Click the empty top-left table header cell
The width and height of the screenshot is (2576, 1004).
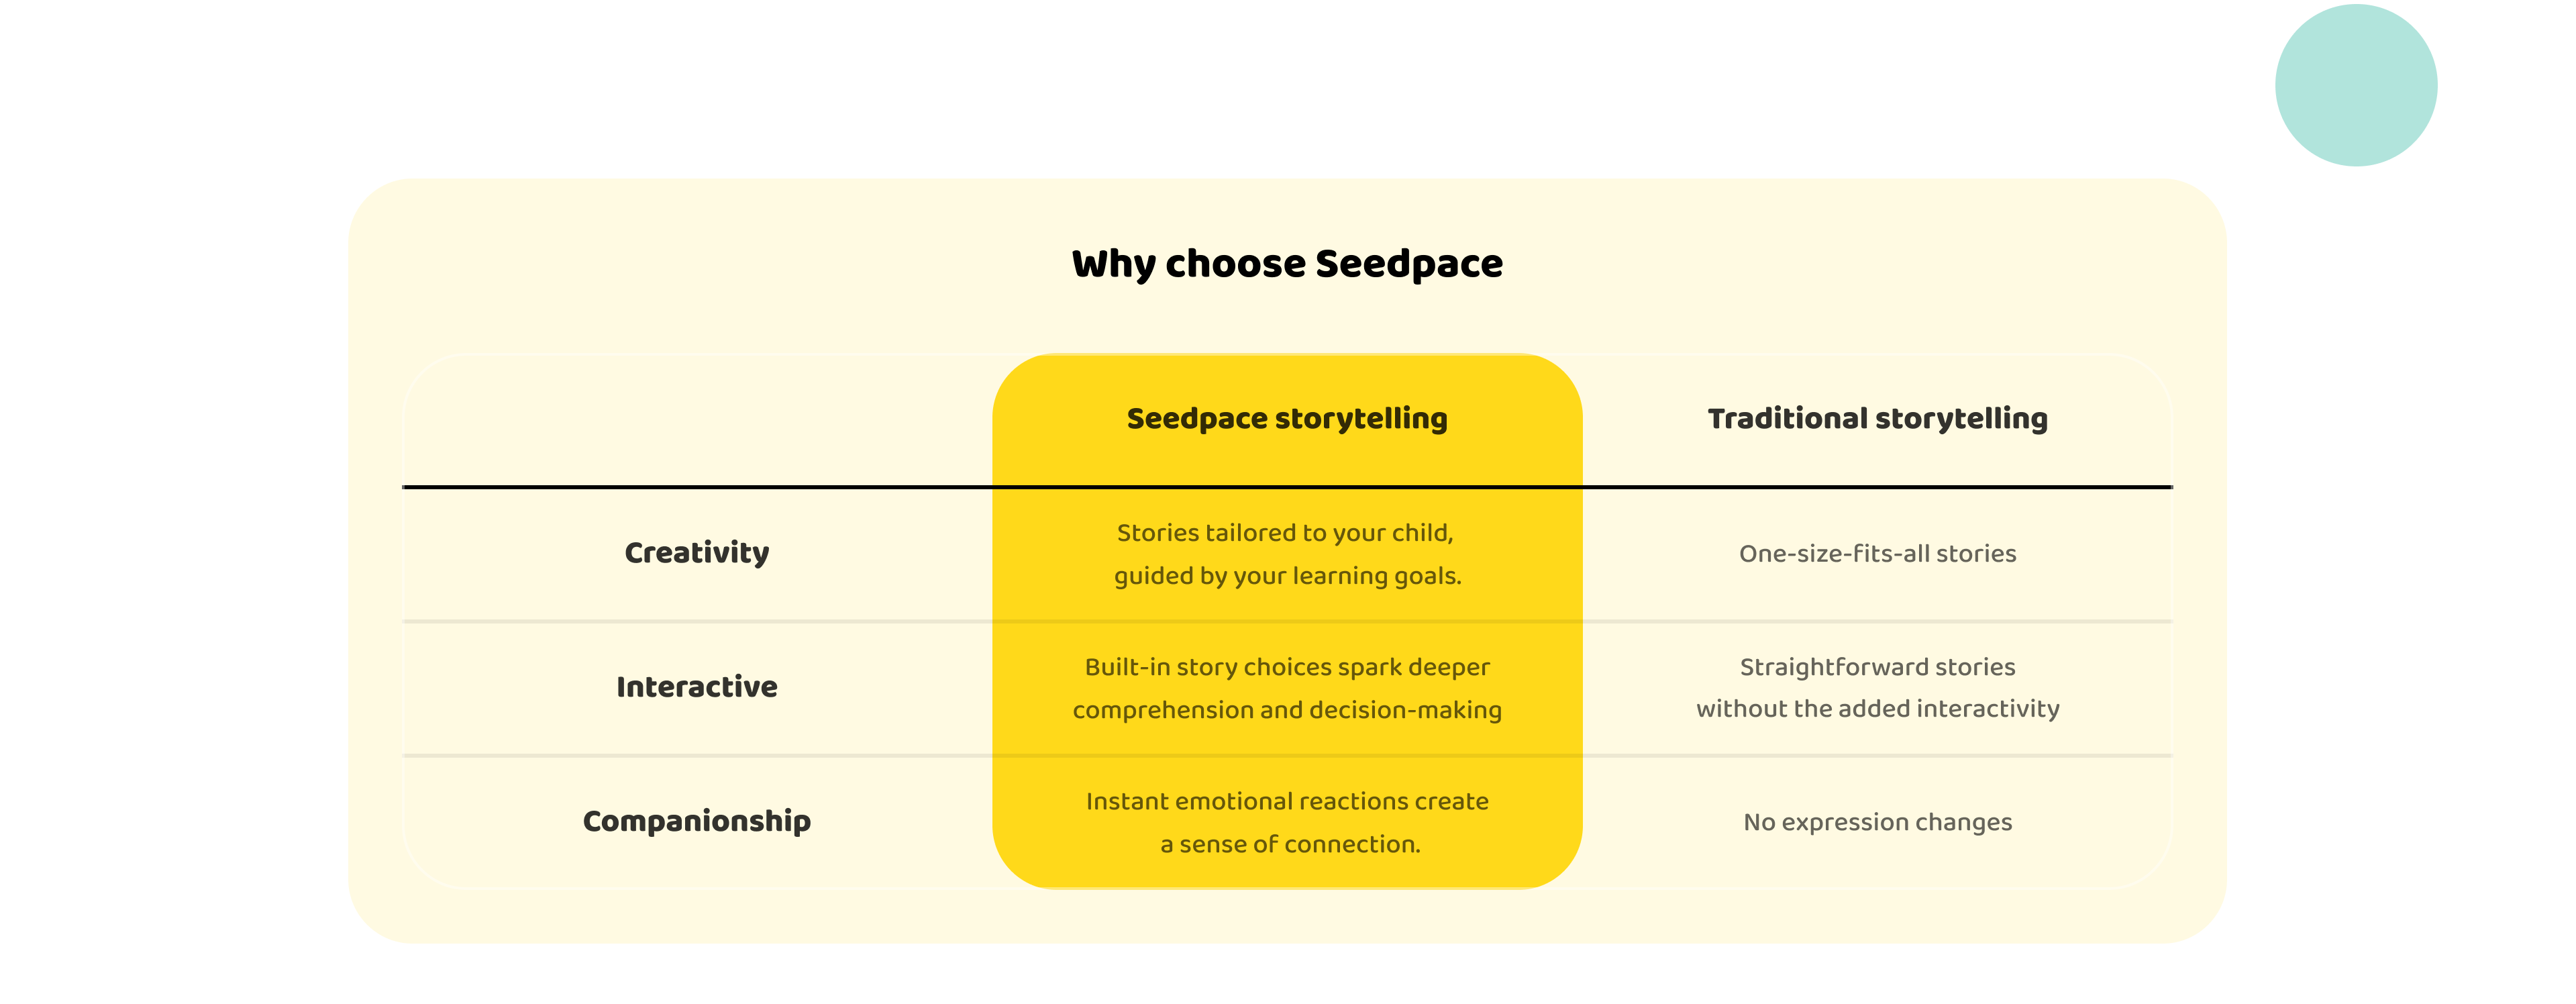pyautogui.click(x=696, y=420)
